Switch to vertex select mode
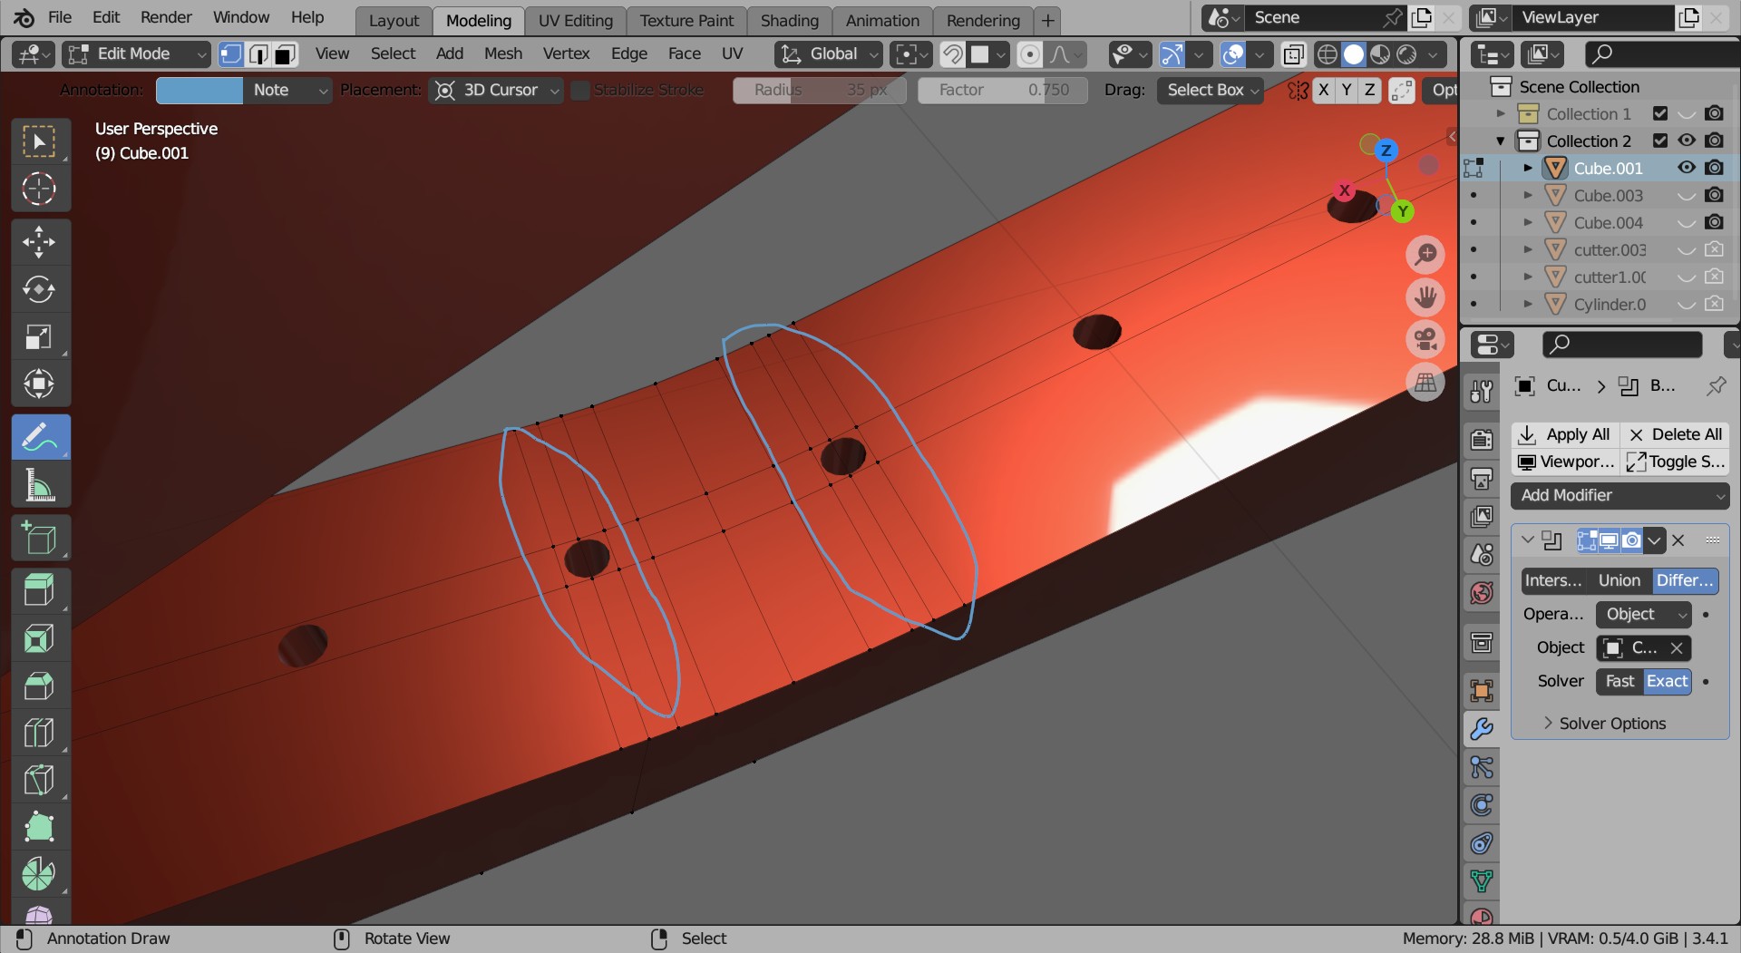The height and width of the screenshot is (953, 1741). [x=231, y=54]
